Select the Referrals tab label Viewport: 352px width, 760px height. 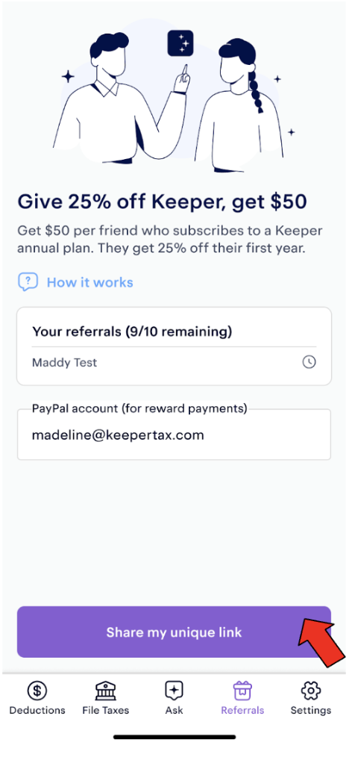[x=242, y=711]
